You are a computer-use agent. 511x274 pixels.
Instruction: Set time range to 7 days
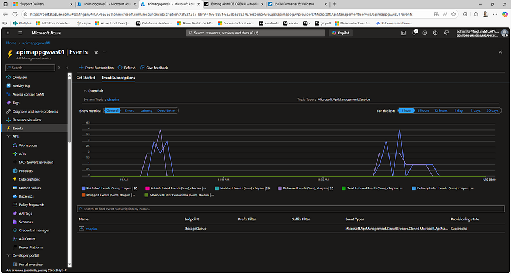click(x=475, y=111)
